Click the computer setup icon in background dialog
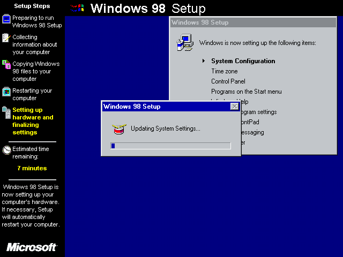Image resolution: width=343 pixels, height=257 pixels. tap(185, 42)
